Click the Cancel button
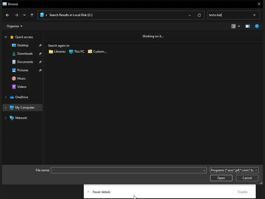The height and width of the screenshot is (199, 265). point(247,178)
